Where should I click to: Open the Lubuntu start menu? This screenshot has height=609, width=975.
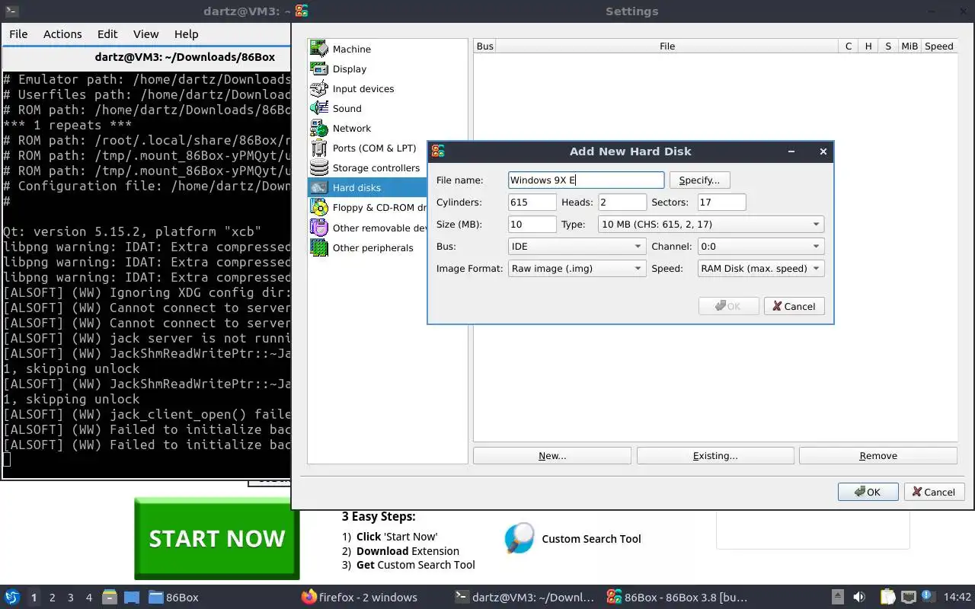tap(11, 597)
